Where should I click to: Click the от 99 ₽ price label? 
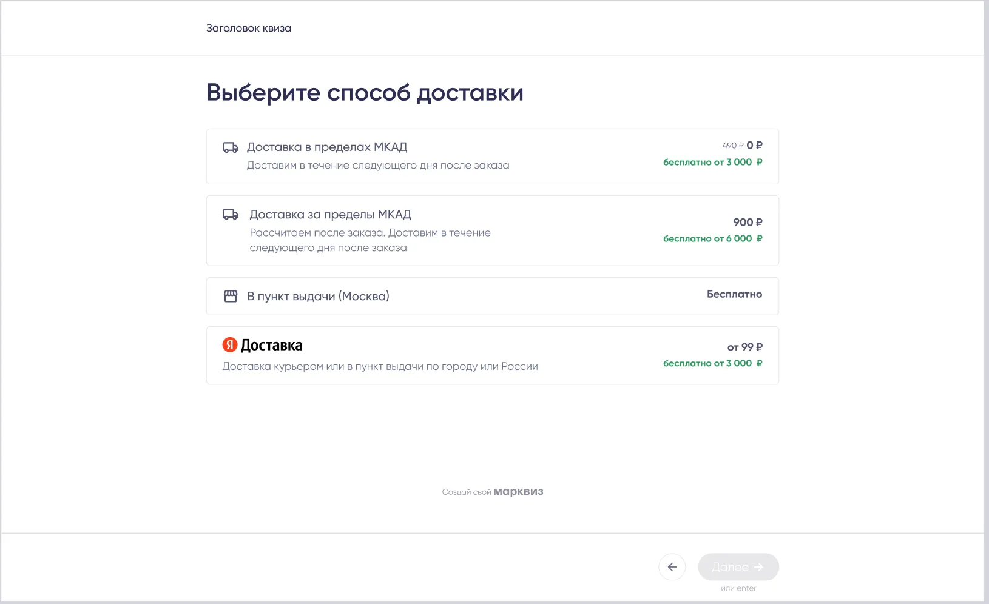[x=744, y=347]
